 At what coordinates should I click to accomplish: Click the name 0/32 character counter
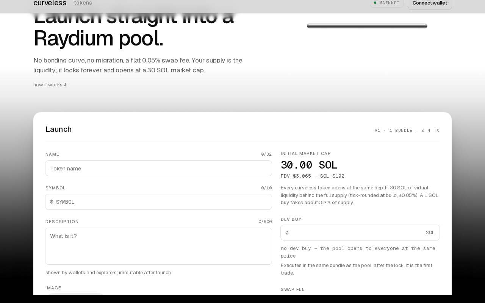(x=266, y=154)
